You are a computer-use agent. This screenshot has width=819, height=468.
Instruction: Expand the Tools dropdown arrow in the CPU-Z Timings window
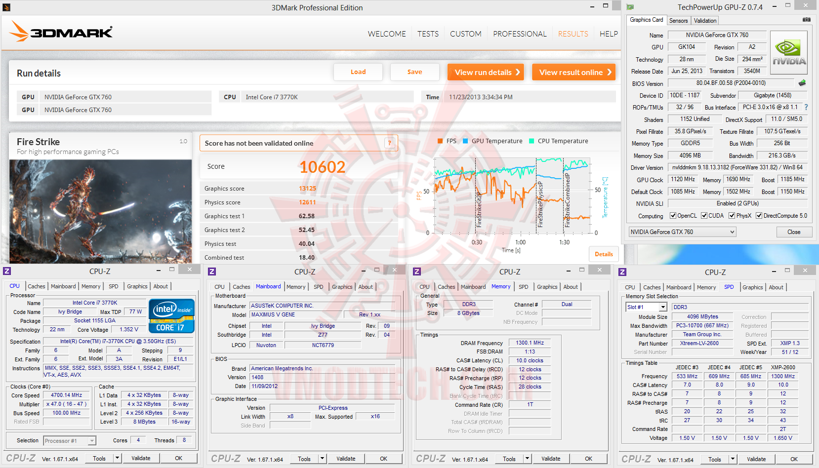click(528, 459)
